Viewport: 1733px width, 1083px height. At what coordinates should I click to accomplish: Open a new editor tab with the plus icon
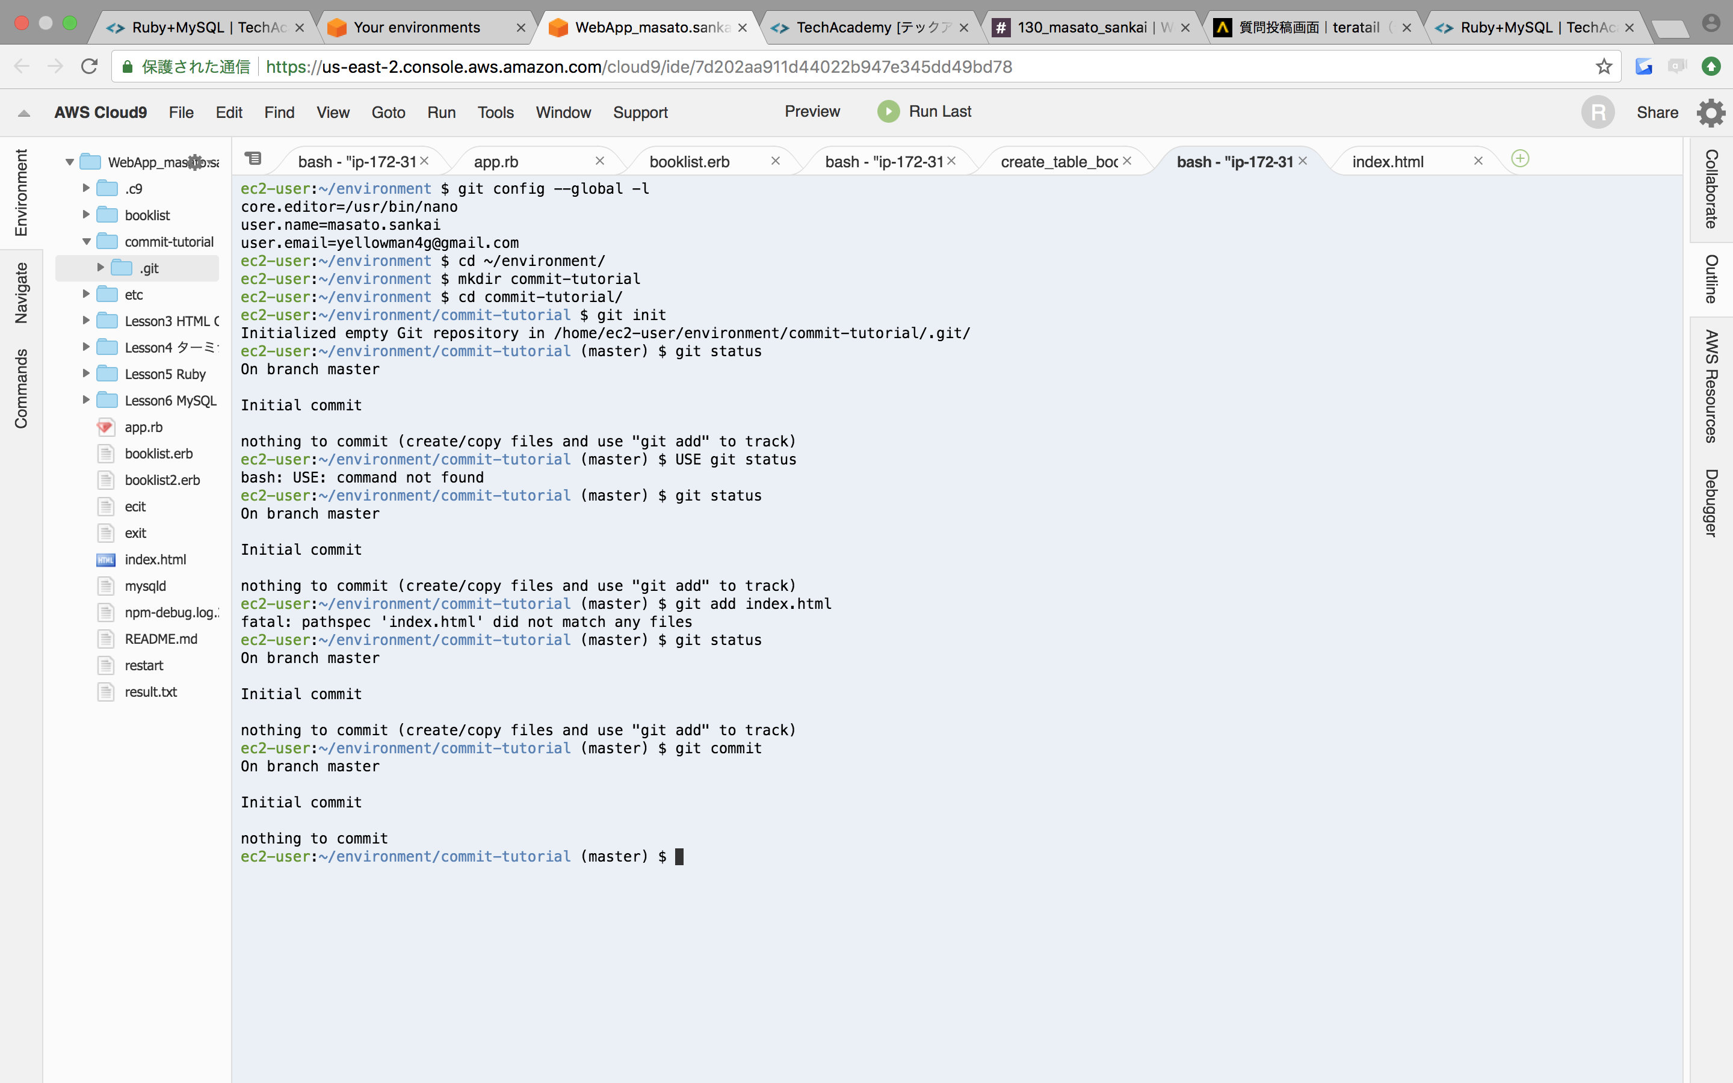[x=1519, y=159]
